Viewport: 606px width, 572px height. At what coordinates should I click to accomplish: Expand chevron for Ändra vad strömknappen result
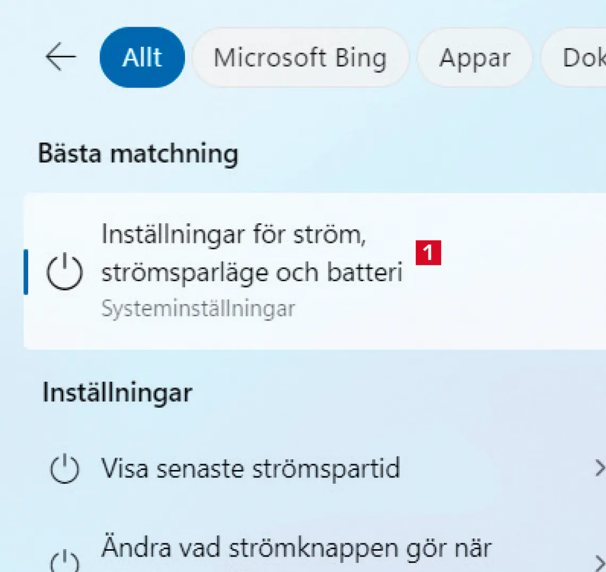pyautogui.click(x=599, y=561)
